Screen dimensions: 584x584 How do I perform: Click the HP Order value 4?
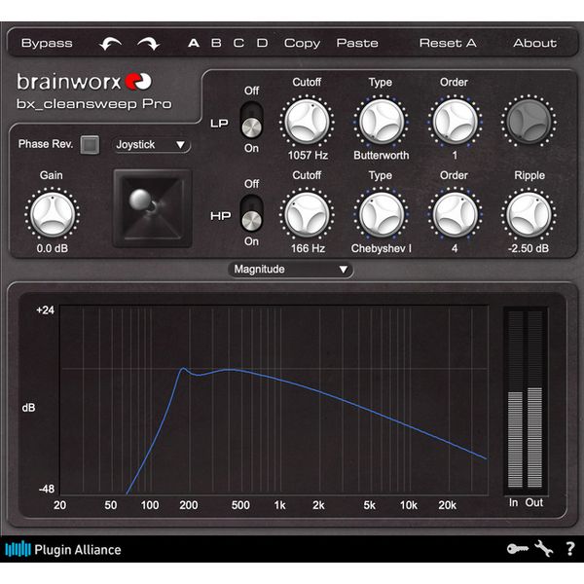455,248
